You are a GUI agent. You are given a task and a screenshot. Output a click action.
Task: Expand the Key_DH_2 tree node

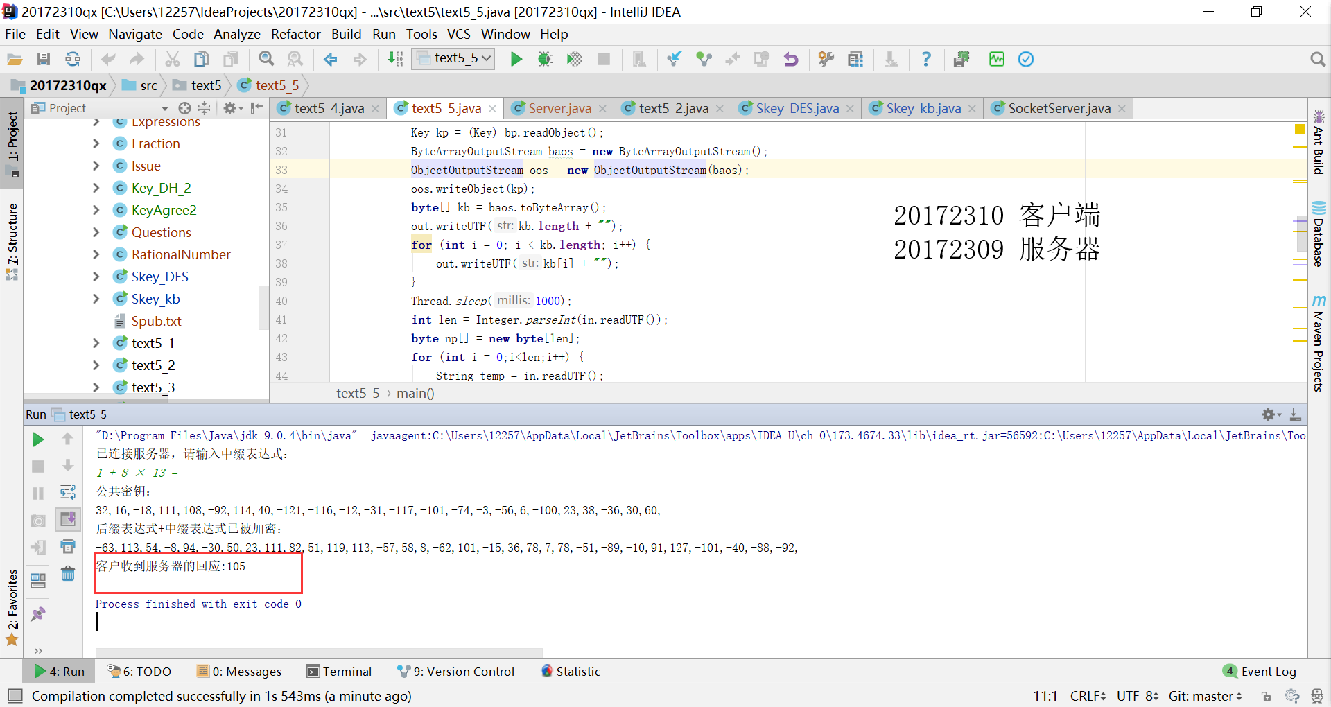click(x=96, y=188)
